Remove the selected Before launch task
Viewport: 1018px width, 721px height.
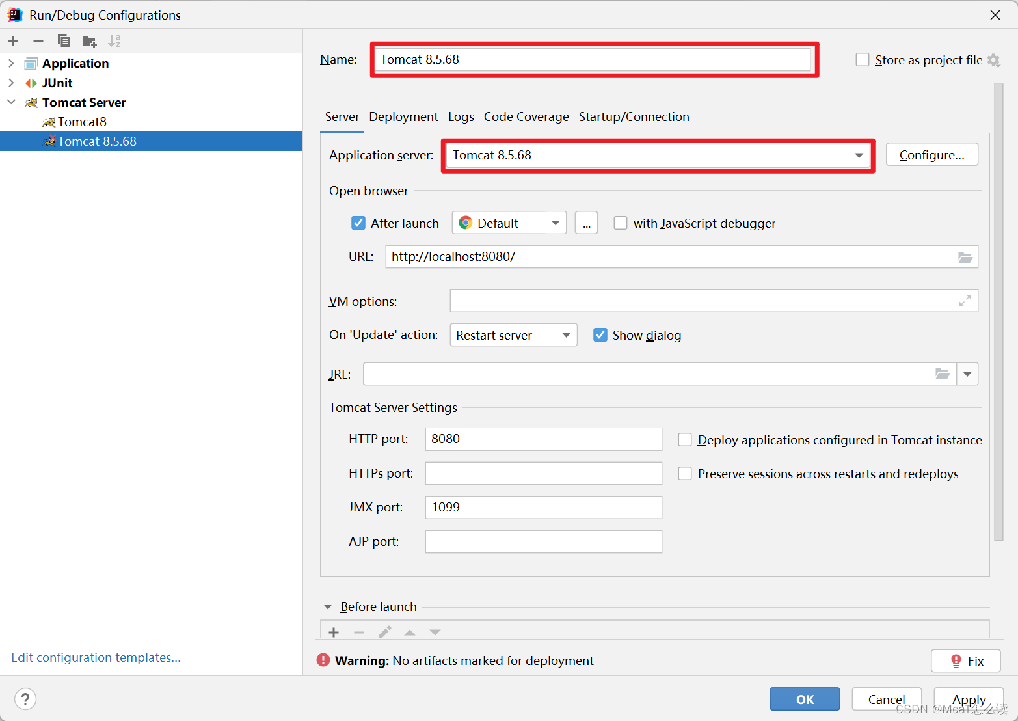359,633
